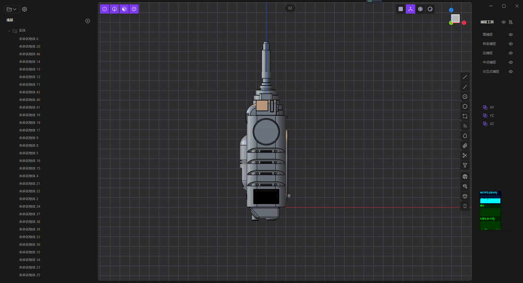
Task: Click the first purple hexagon view button
Action: 105,9
